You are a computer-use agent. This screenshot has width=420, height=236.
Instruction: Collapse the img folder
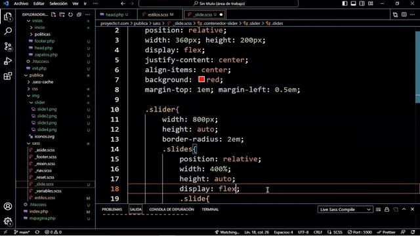coord(35,96)
